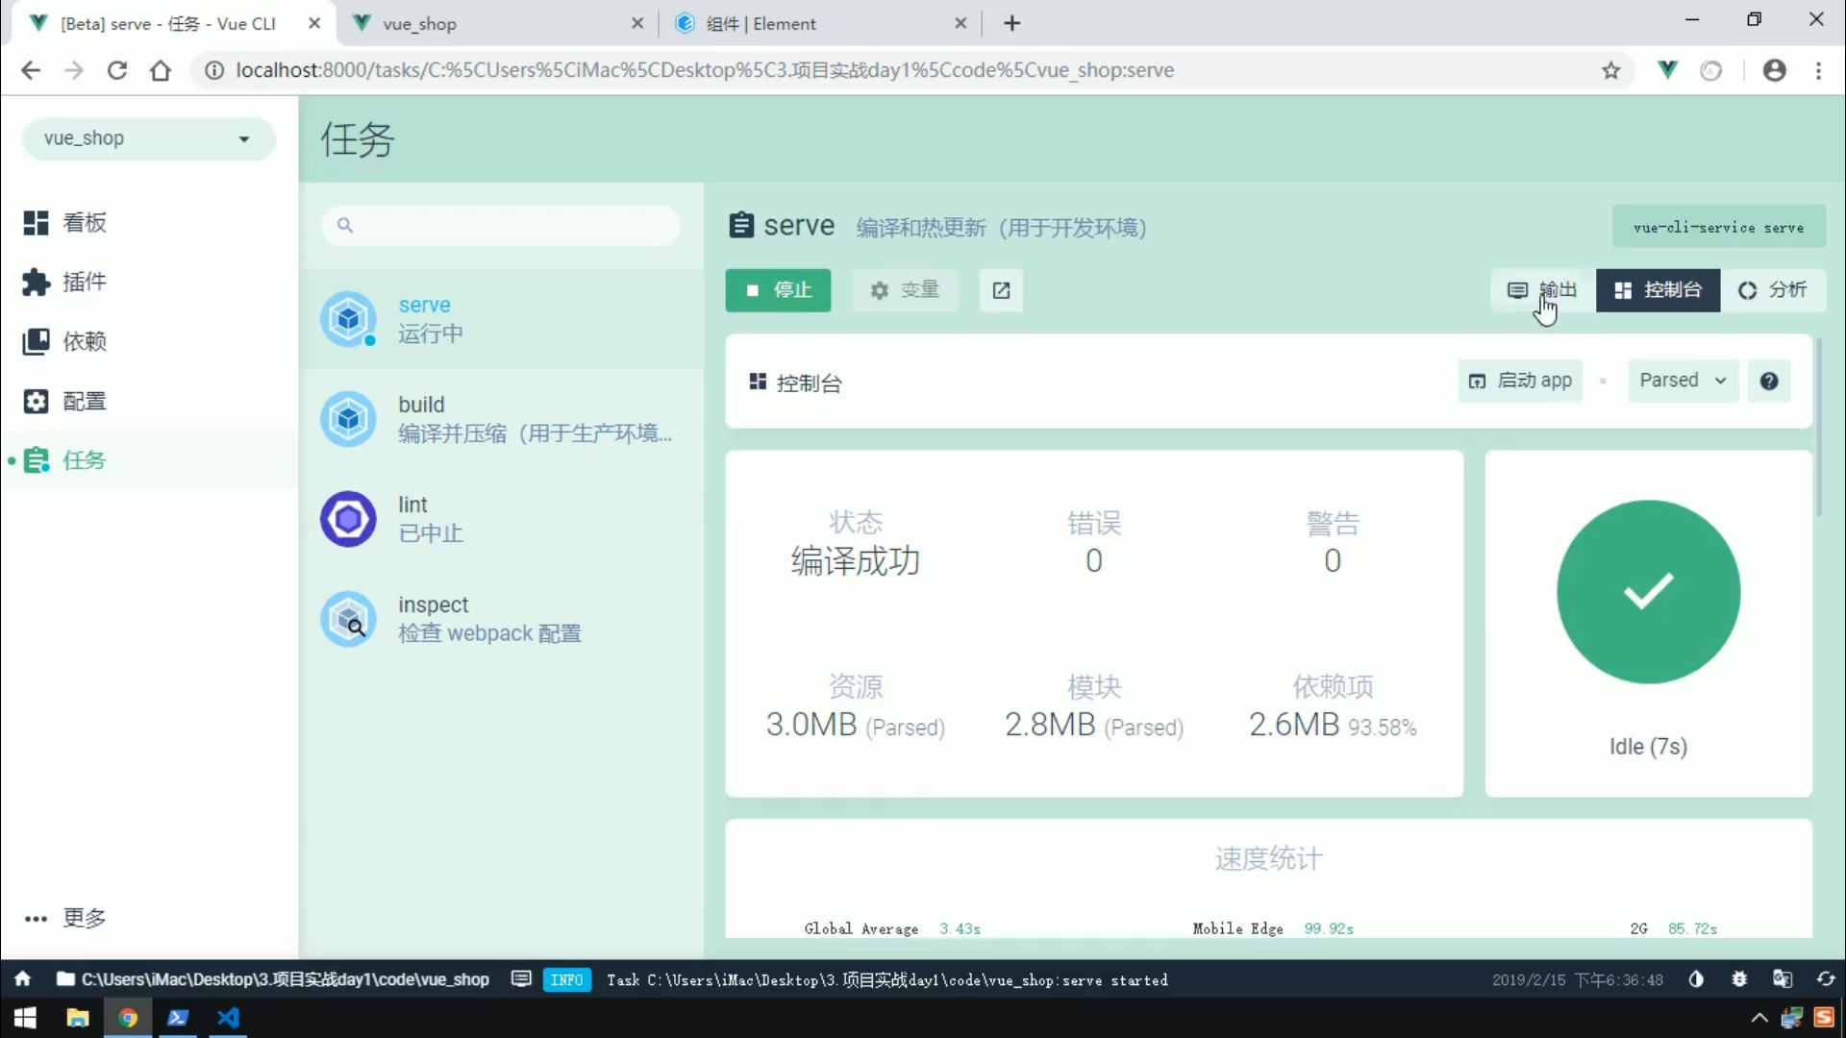Click the 启动 app button
This screenshot has height=1038, width=1846.
1520,381
